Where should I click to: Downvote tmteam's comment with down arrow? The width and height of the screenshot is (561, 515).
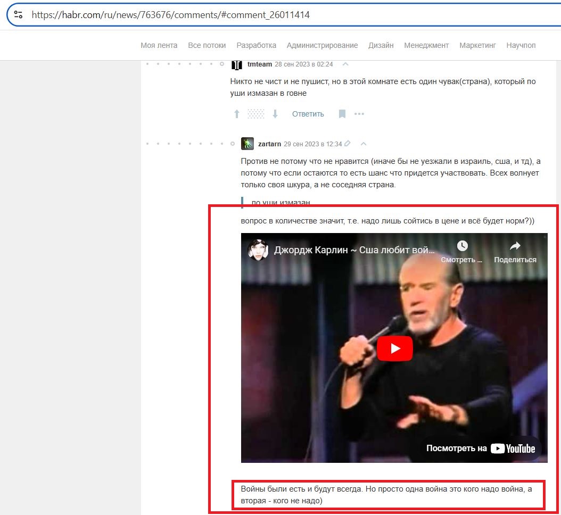(275, 114)
